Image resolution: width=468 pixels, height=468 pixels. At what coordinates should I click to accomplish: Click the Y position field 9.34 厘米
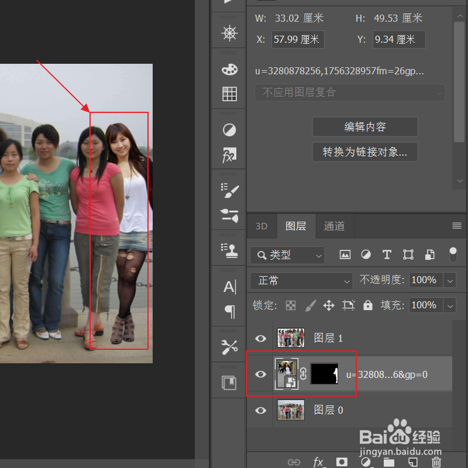pos(399,39)
